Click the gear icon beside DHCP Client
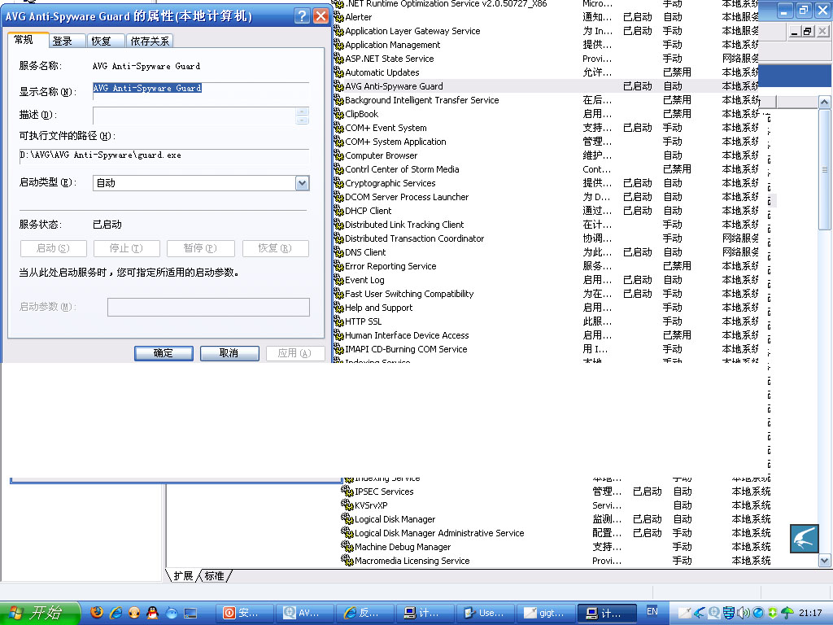 pyautogui.click(x=338, y=211)
